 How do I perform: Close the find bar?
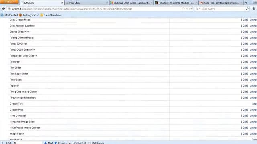[x=2, y=143]
